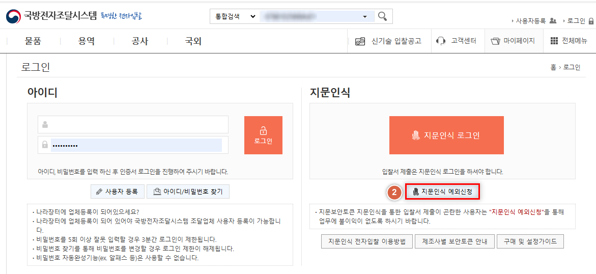The image size is (596, 274).
Task: Click the 로그인 page title
Action: pos(36,67)
